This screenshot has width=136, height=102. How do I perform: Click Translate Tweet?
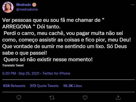[13, 65]
